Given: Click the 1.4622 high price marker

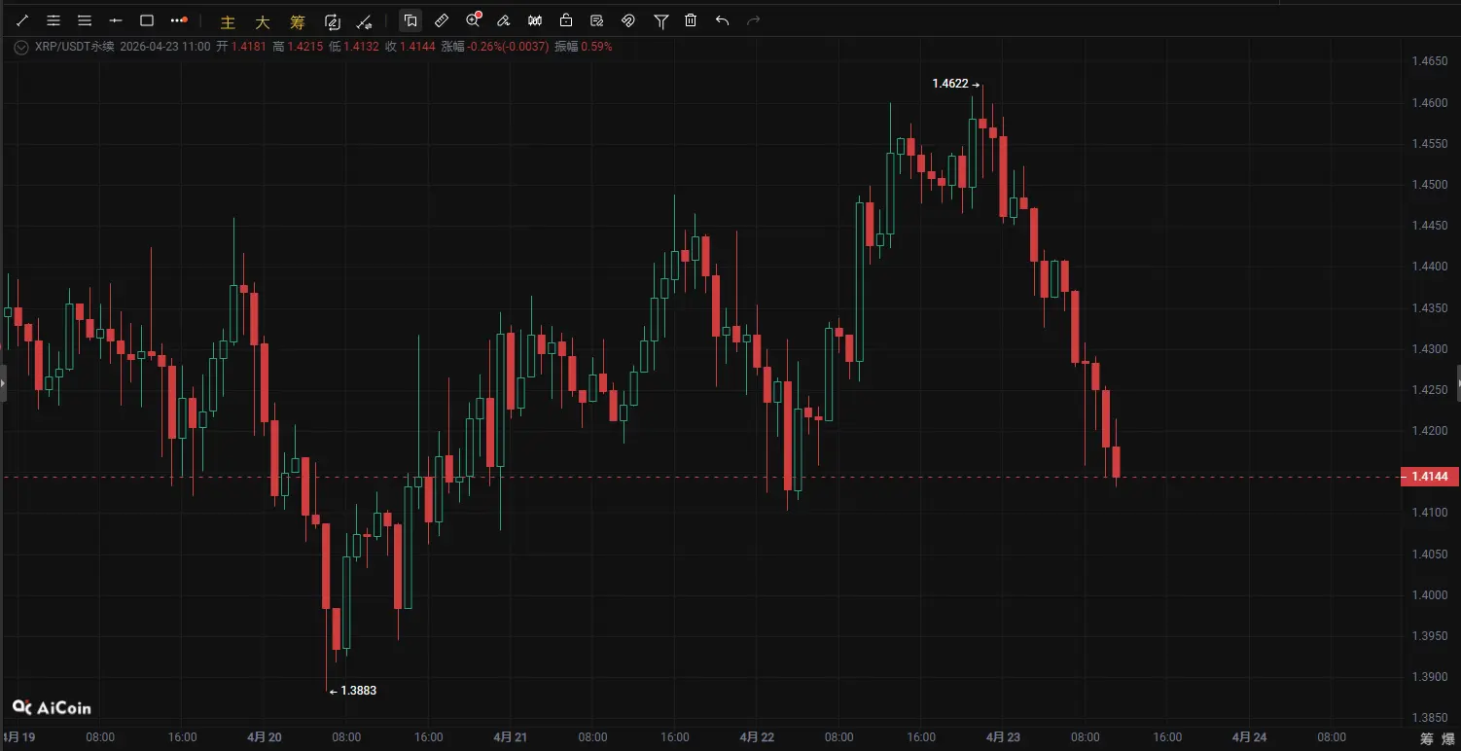Looking at the screenshot, I should pos(956,84).
